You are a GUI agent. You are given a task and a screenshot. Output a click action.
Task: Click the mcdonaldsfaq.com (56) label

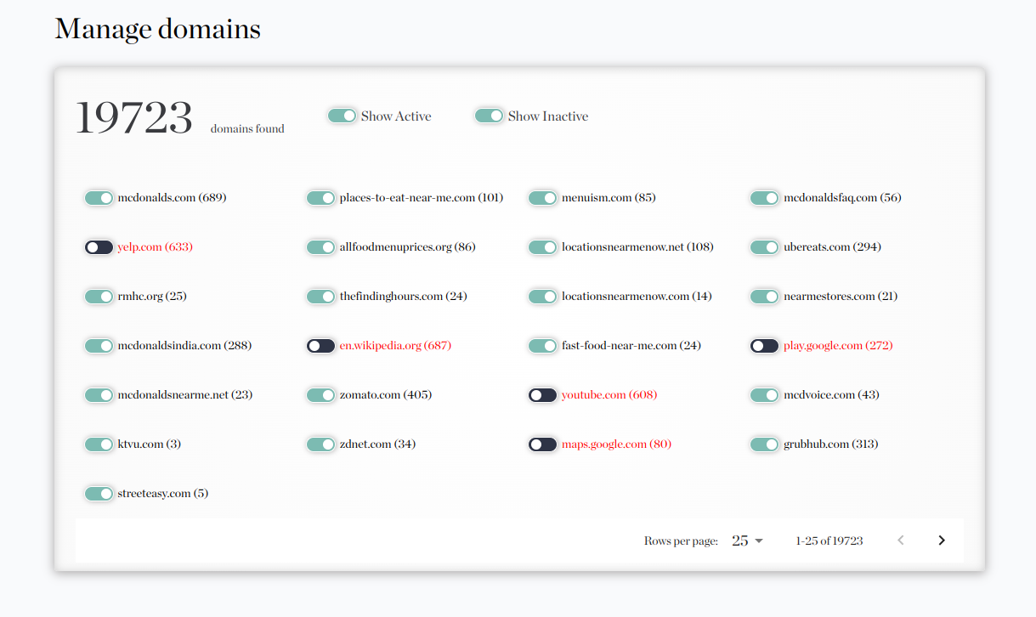point(842,198)
